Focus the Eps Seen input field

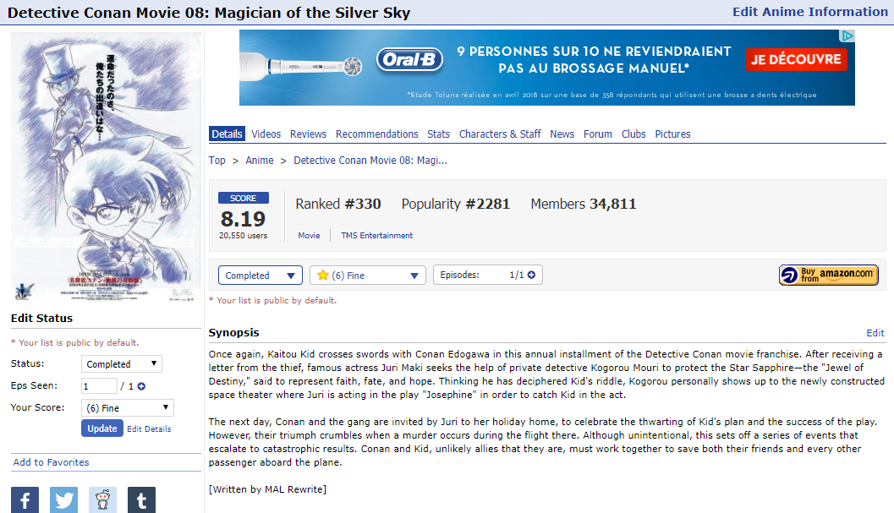(x=99, y=386)
